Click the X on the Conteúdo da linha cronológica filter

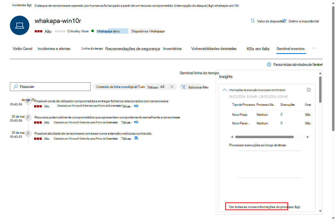click(x=137, y=87)
